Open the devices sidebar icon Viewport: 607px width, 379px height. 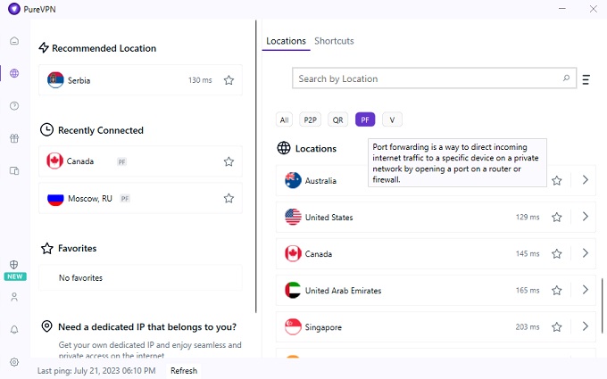point(14,170)
